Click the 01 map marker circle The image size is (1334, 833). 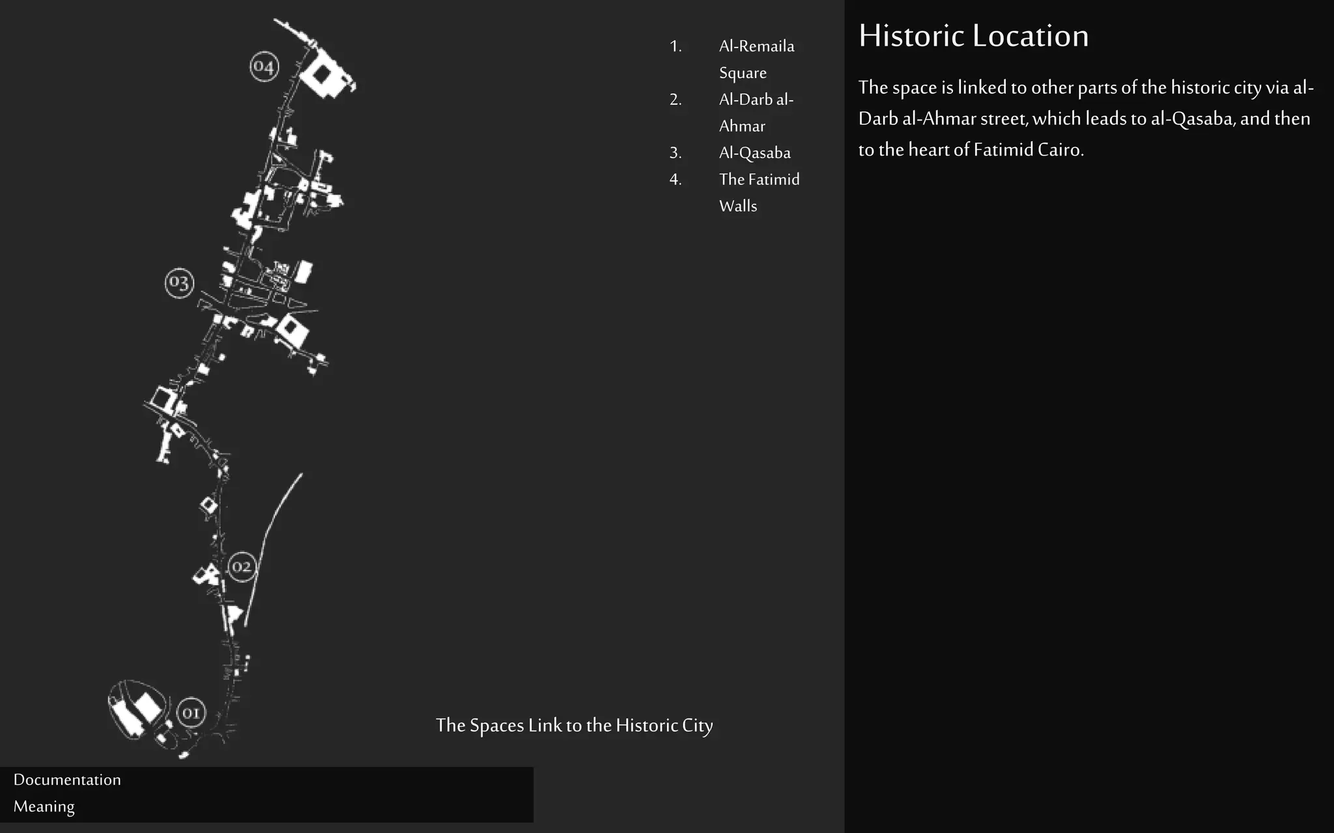(x=191, y=713)
